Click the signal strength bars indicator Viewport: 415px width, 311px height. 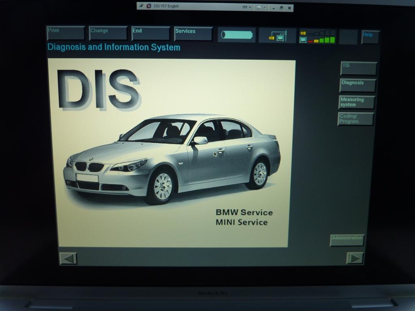point(318,36)
